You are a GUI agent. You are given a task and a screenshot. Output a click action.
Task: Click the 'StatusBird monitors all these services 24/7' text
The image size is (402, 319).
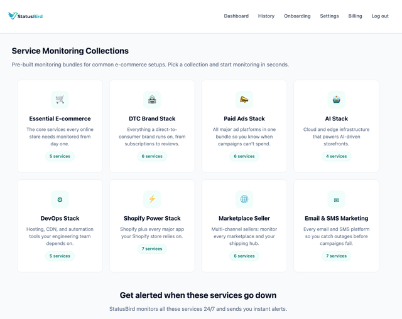coord(198,309)
